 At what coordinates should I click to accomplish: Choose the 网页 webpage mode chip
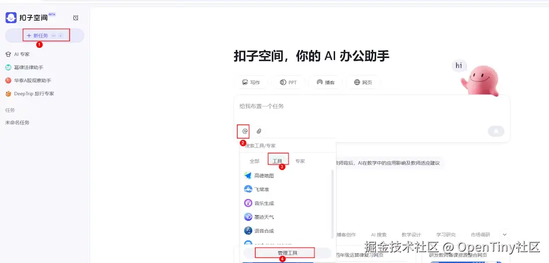363,82
